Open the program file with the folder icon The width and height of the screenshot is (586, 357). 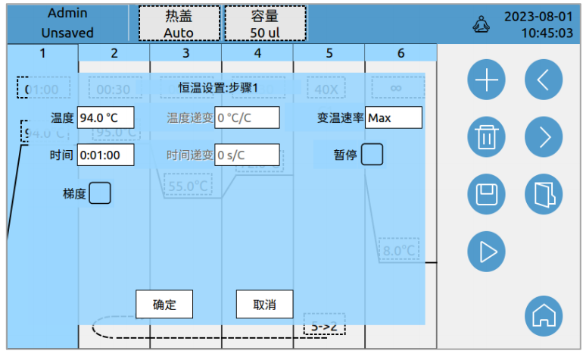pyautogui.click(x=544, y=194)
